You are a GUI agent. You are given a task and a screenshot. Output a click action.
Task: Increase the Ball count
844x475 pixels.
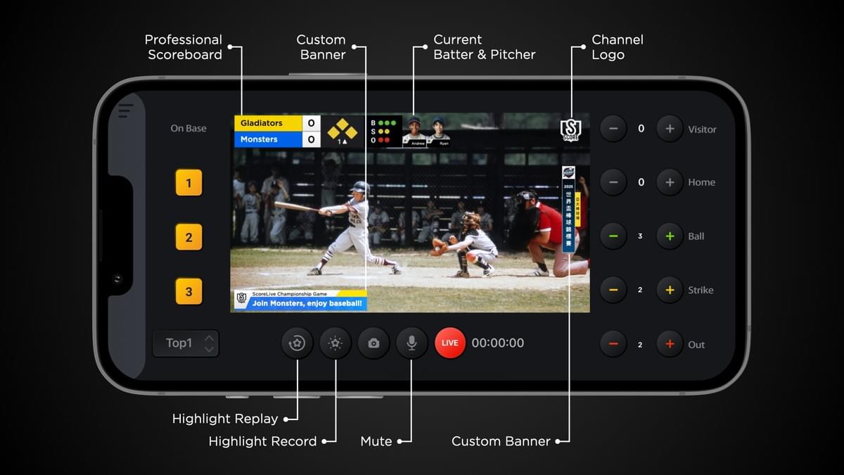670,236
